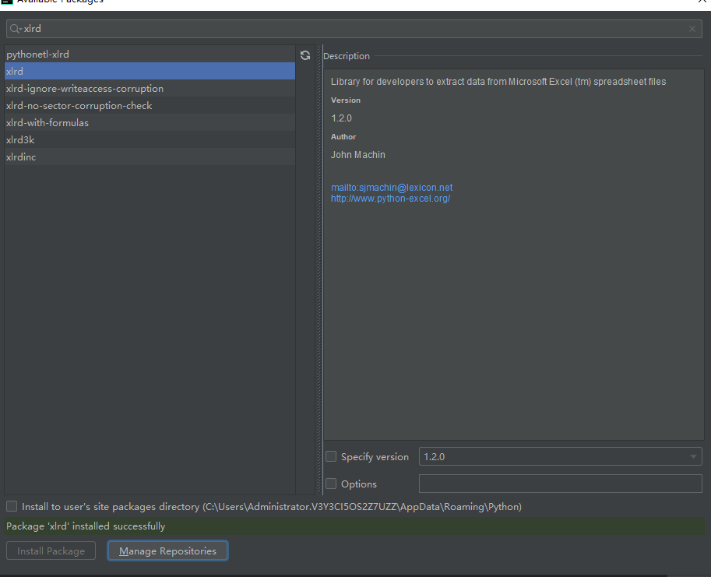Image resolution: width=711 pixels, height=577 pixels.
Task: Click the Manage Repositories button
Action: [x=167, y=551]
